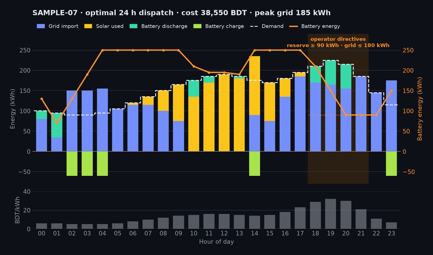This screenshot has height=255, width=433.
Task: Click the 'operator directives' annotation text
Action: tap(338, 39)
